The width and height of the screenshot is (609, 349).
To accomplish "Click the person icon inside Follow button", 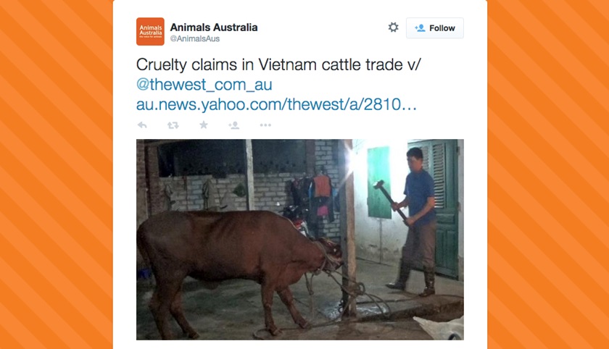I will point(420,28).
